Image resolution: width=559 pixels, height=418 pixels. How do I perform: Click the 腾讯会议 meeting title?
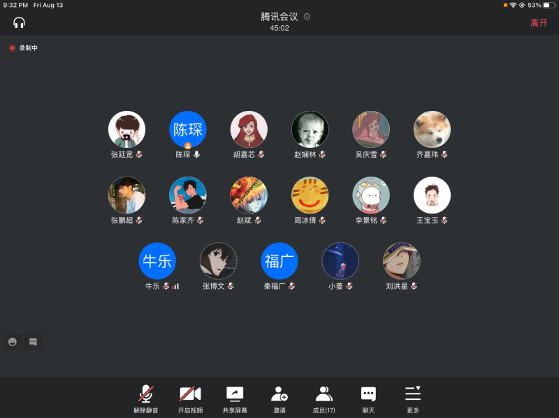[x=279, y=17]
